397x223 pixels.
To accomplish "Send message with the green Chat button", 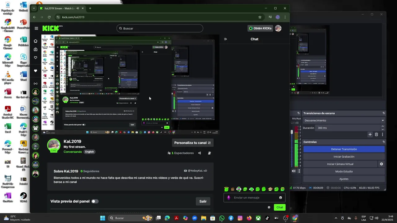I will click(279, 208).
